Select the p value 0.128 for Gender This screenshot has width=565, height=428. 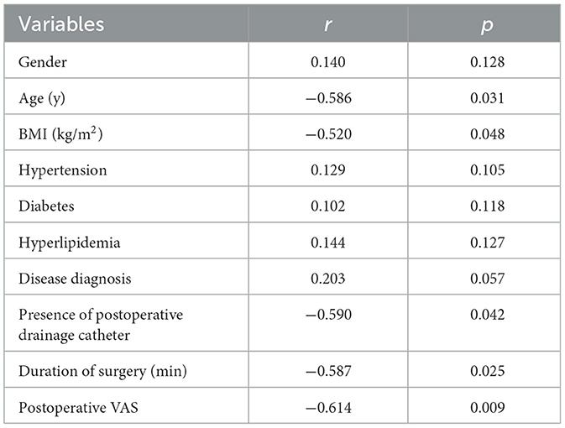pyautogui.click(x=488, y=61)
